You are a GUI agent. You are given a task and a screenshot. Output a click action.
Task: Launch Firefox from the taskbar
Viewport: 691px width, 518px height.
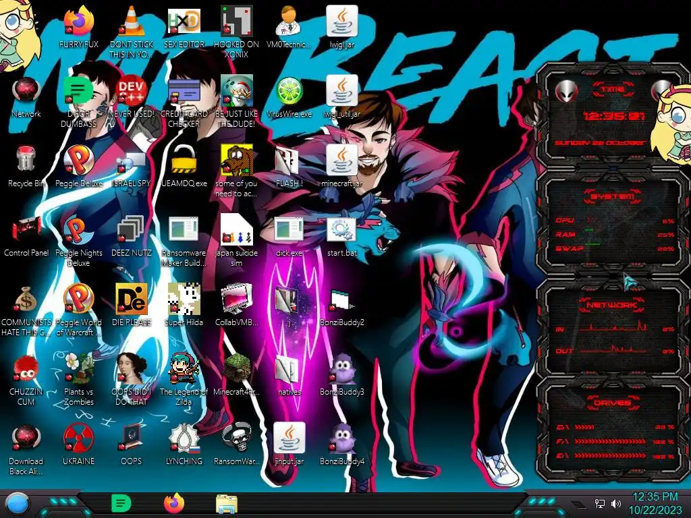click(174, 503)
